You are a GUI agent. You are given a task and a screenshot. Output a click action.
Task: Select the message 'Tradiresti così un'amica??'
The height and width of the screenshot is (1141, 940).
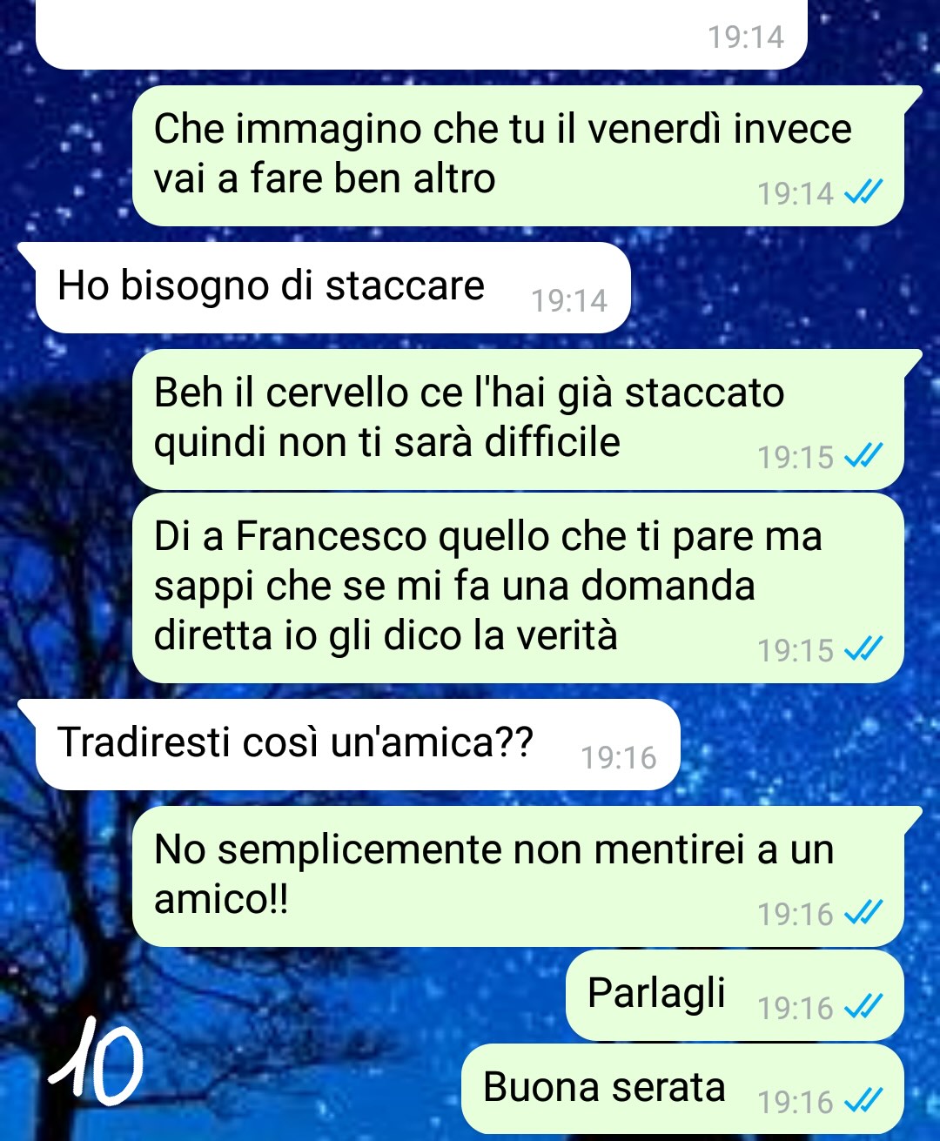357,745
